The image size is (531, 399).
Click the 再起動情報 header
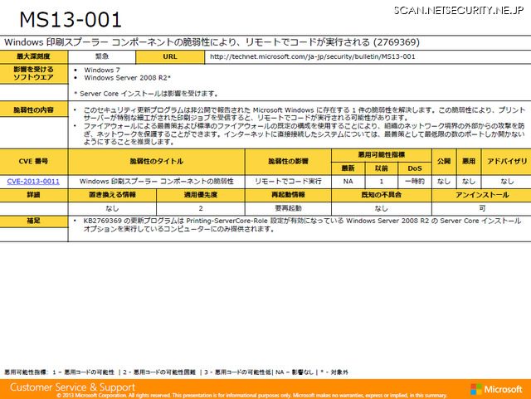pos(288,195)
